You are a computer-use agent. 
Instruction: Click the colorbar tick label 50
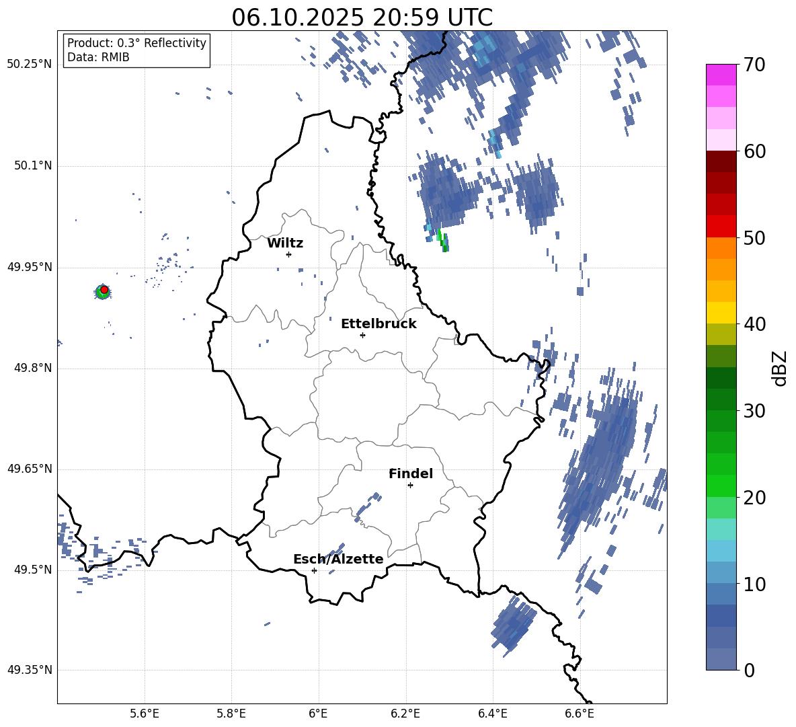click(x=754, y=237)
